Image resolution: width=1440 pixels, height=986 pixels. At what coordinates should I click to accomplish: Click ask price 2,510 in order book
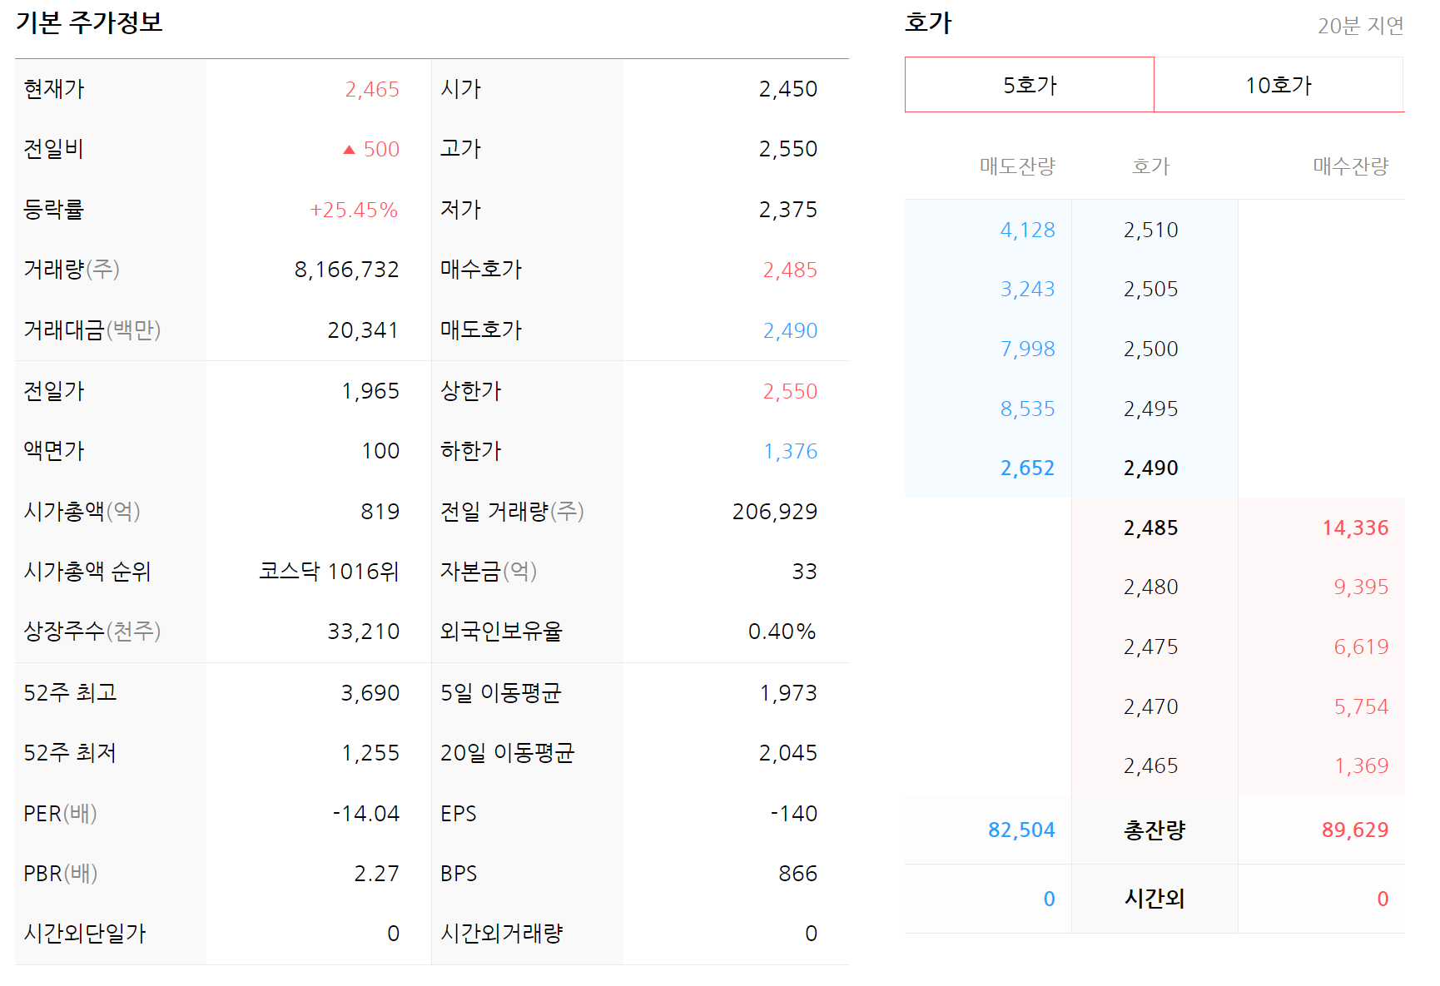(x=1151, y=230)
